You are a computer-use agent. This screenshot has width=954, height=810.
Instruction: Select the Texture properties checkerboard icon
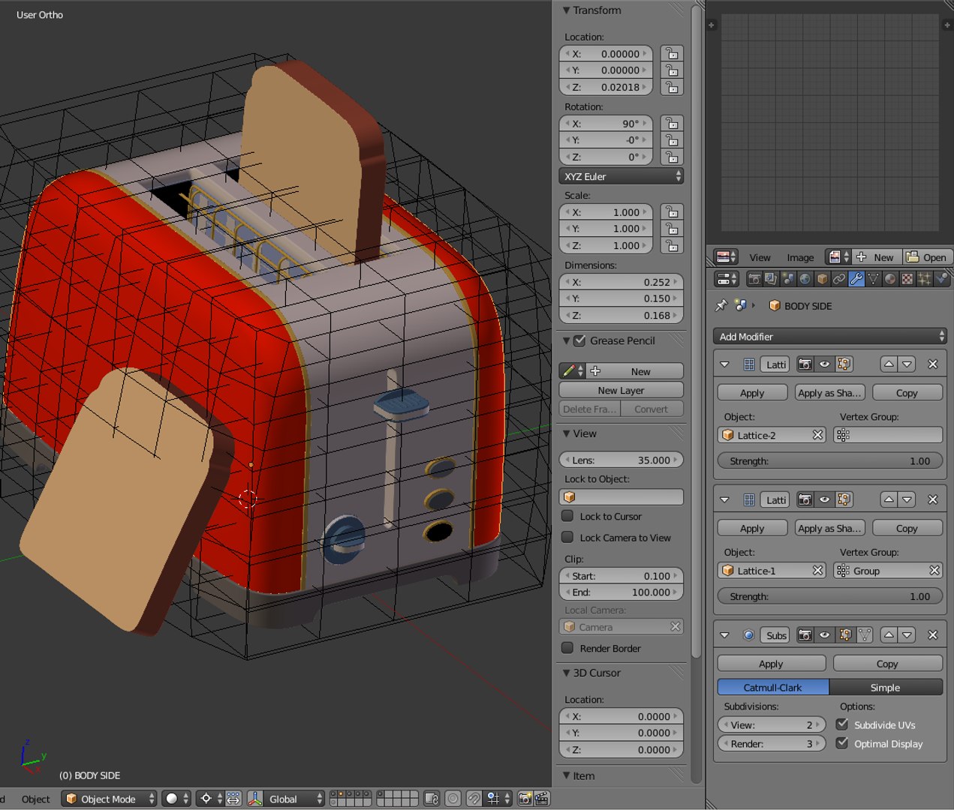coord(907,279)
